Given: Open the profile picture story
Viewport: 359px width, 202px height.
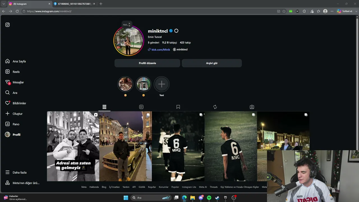Looking at the screenshot, I should tap(128, 41).
